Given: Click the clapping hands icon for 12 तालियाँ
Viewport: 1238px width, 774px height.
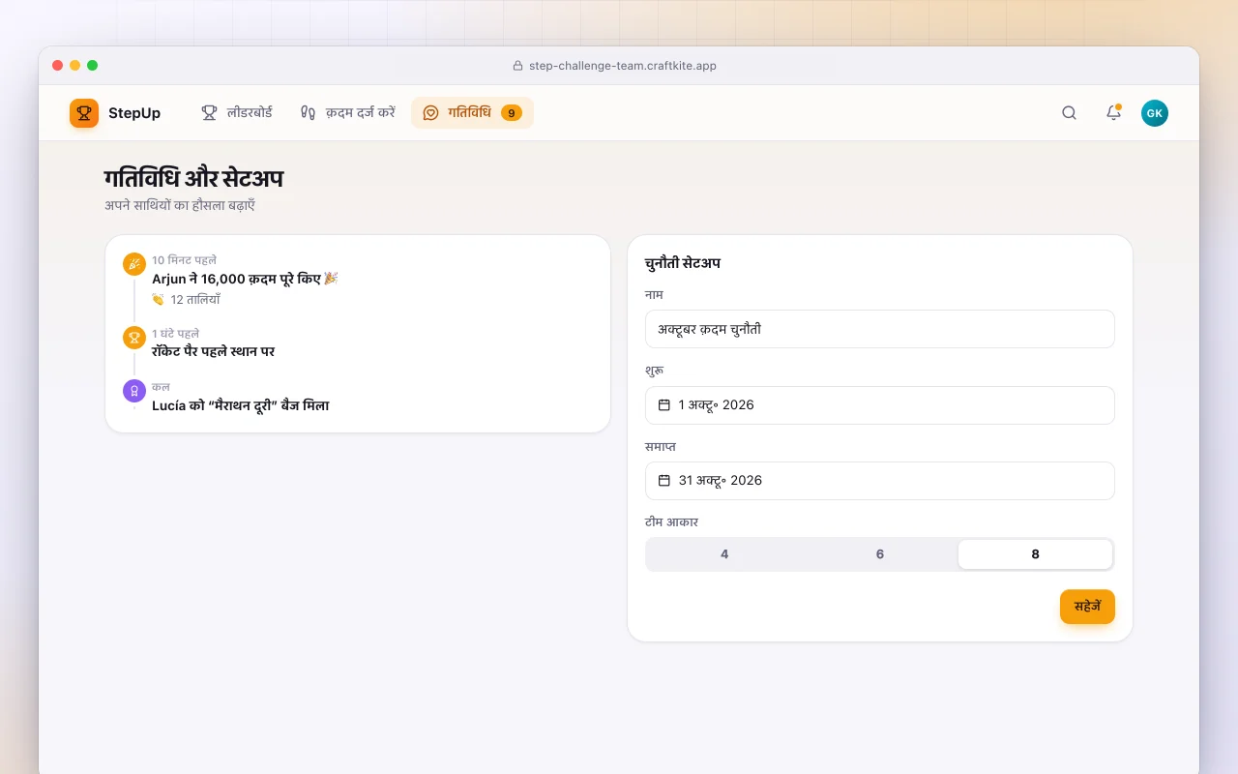Looking at the screenshot, I should point(159,300).
